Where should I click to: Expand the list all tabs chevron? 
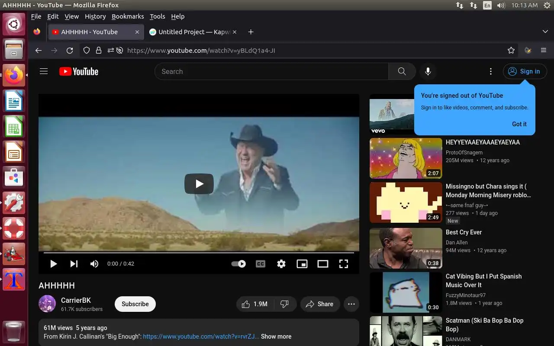point(545,32)
